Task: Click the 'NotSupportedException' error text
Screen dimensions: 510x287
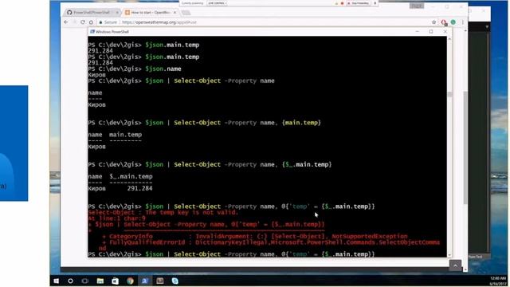Action: [x=370, y=236]
